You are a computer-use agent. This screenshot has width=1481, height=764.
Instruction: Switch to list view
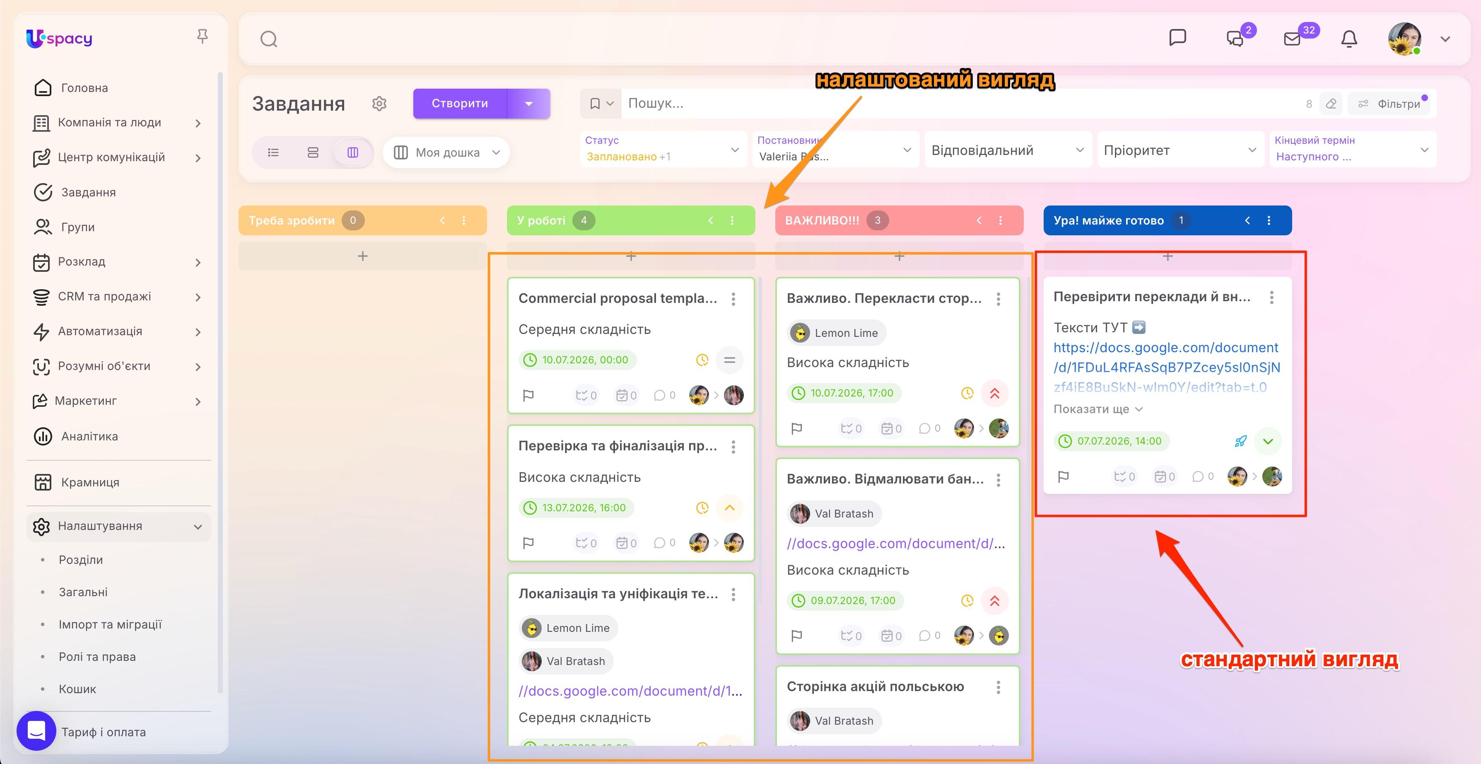[x=273, y=152]
